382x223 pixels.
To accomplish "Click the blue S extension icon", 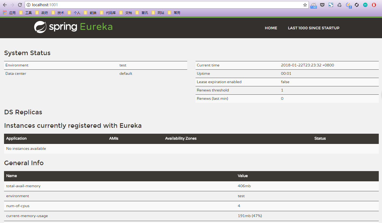I will tap(331, 5).
